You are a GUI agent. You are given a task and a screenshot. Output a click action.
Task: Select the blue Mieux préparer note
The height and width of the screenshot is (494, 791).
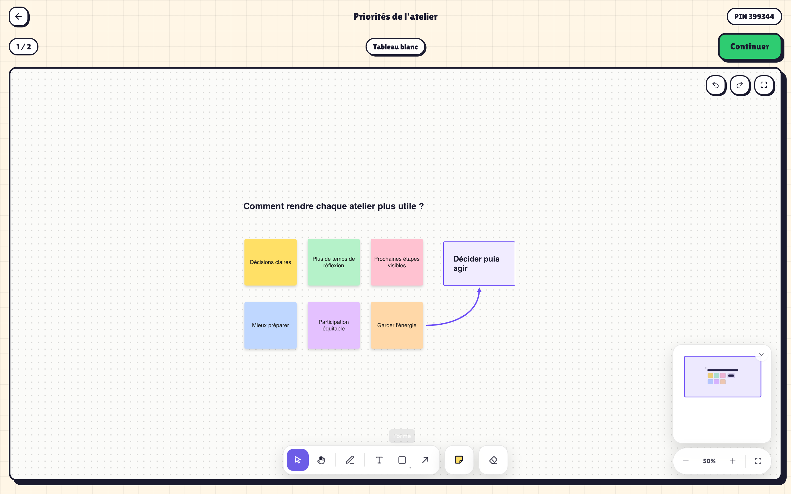point(270,325)
